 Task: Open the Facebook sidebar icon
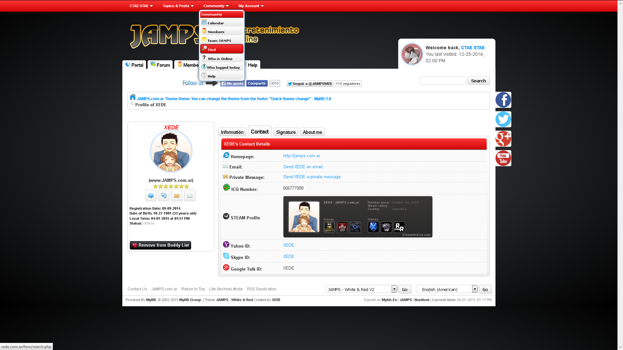coord(503,100)
